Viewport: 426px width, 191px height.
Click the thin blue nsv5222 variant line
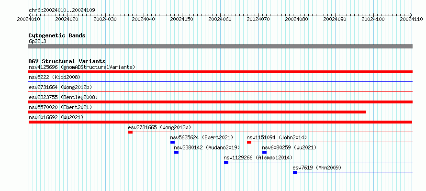point(220,81)
